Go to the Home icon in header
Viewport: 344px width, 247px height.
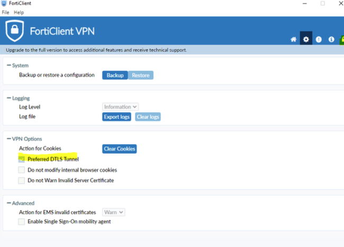[293, 39]
